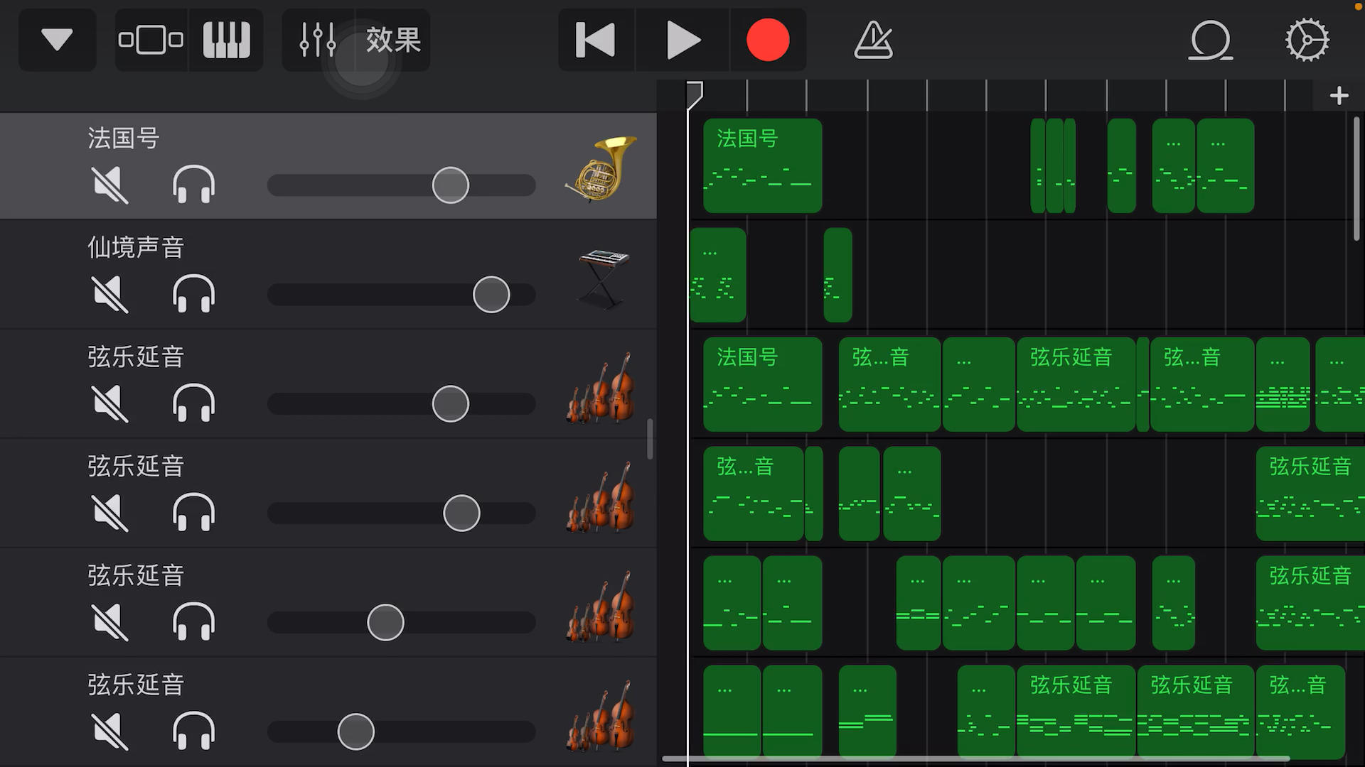The height and width of the screenshot is (767, 1365).
Task: Select first 法国号 region in timeline
Action: click(762, 165)
